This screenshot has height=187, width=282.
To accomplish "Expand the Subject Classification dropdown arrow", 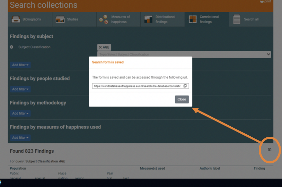I will tap(268, 54).
